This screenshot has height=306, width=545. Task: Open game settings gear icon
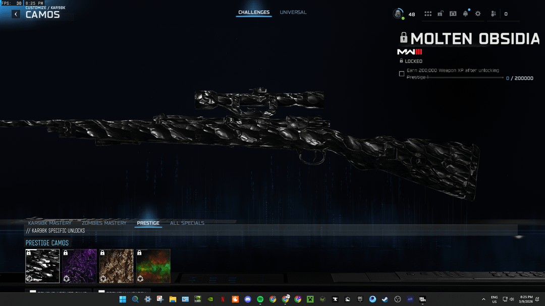(478, 14)
